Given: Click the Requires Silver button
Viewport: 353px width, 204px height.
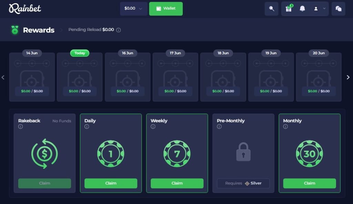Looking at the screenshot, I should coord(243,183).
